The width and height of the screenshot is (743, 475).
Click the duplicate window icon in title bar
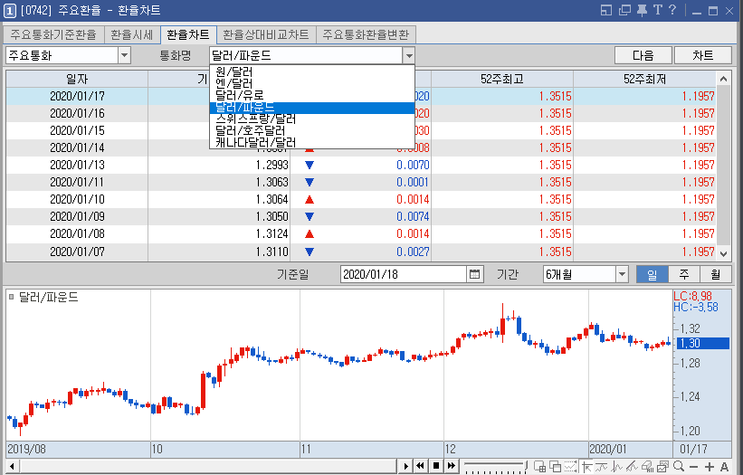point(624,10)
